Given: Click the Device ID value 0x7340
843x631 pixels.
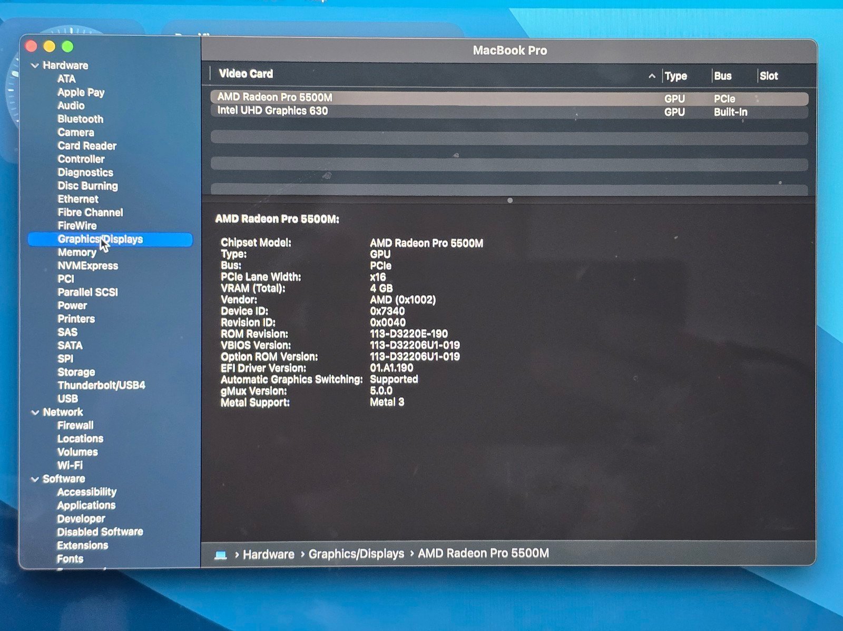Looking at the screenshot, I should tap(387, 312).
